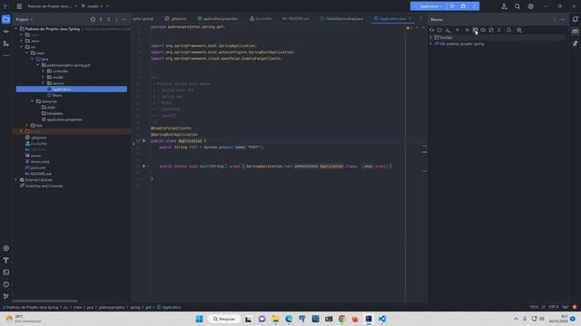Open Notifications bell on right stripe
This screenshot has width=581, height=326.
click(575, 19)
